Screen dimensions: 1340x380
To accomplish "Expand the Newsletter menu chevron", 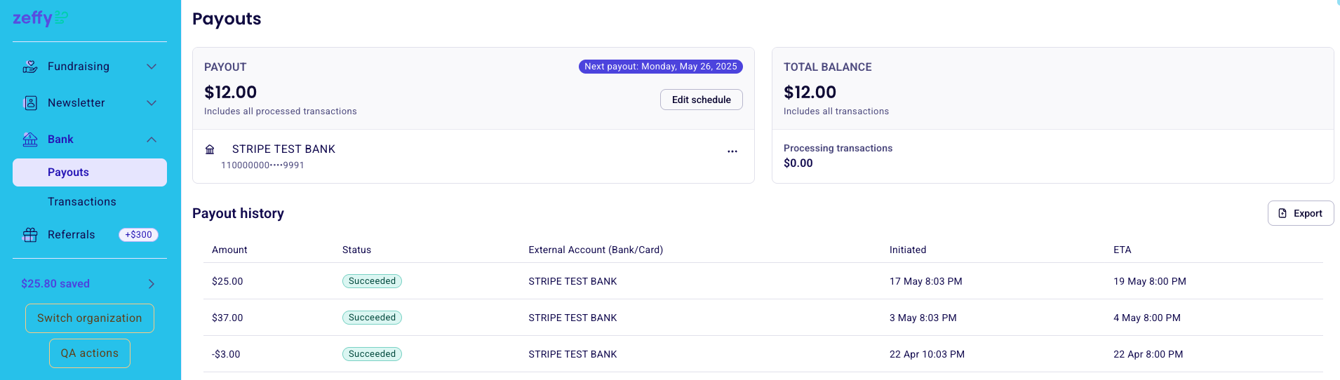I will pyautogui.click(x=152, y=103).
